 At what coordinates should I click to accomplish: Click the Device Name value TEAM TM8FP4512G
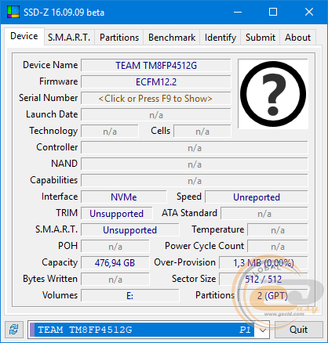point(156,66)
